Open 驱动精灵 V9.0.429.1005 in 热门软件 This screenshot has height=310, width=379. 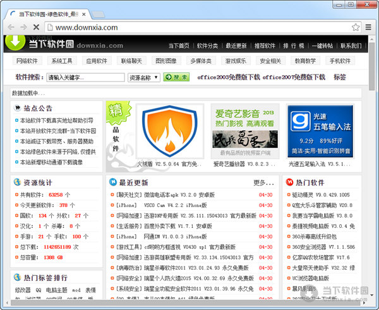(321, 194)
